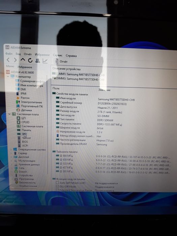Select the BIOS item icon
The image size is (177, 236).
tap(19, 142)
